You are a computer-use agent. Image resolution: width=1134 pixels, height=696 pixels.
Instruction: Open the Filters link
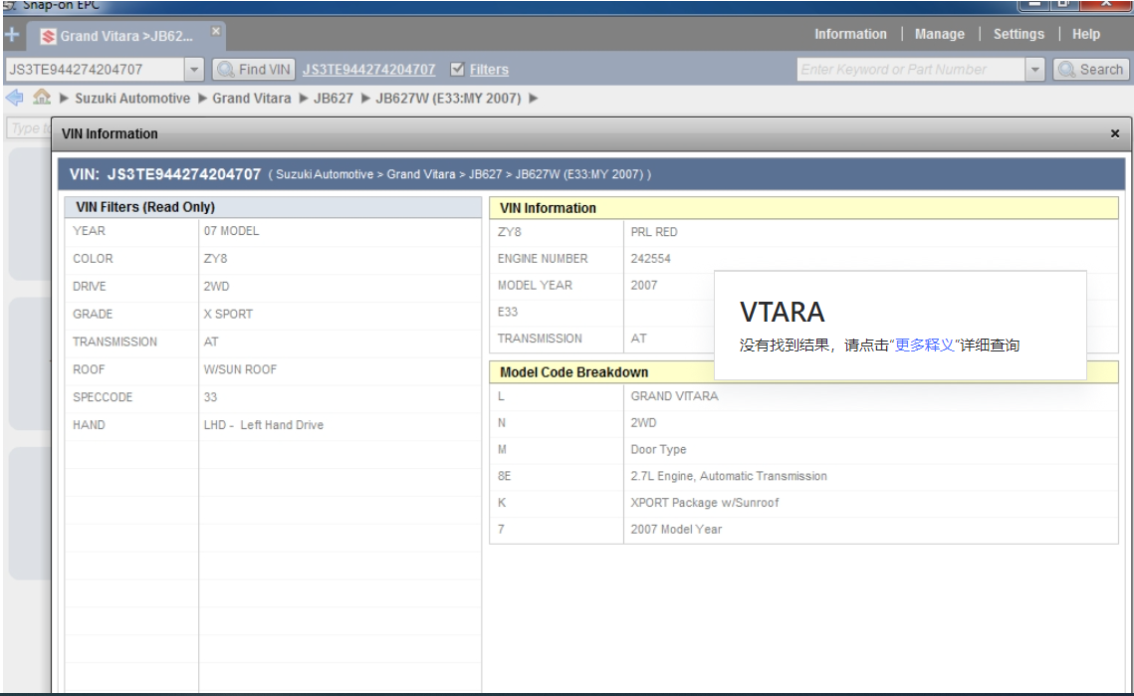(489, 70)
